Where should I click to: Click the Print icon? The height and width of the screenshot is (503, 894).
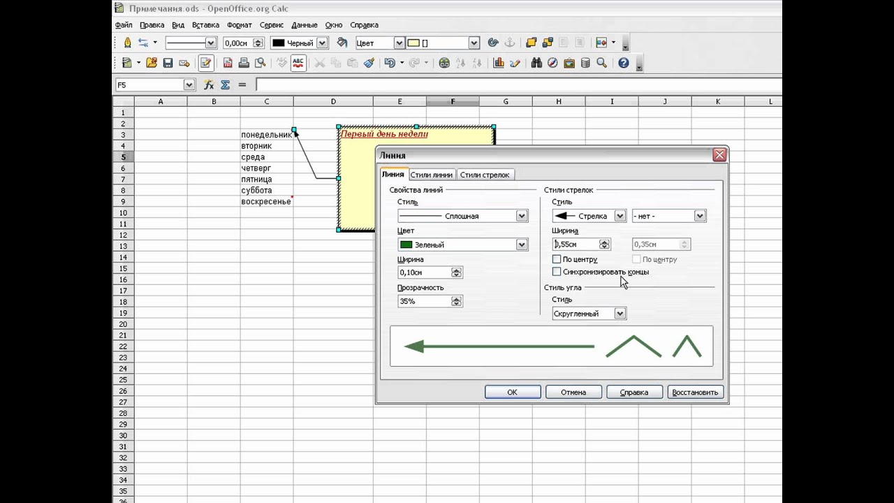[244, 63]
